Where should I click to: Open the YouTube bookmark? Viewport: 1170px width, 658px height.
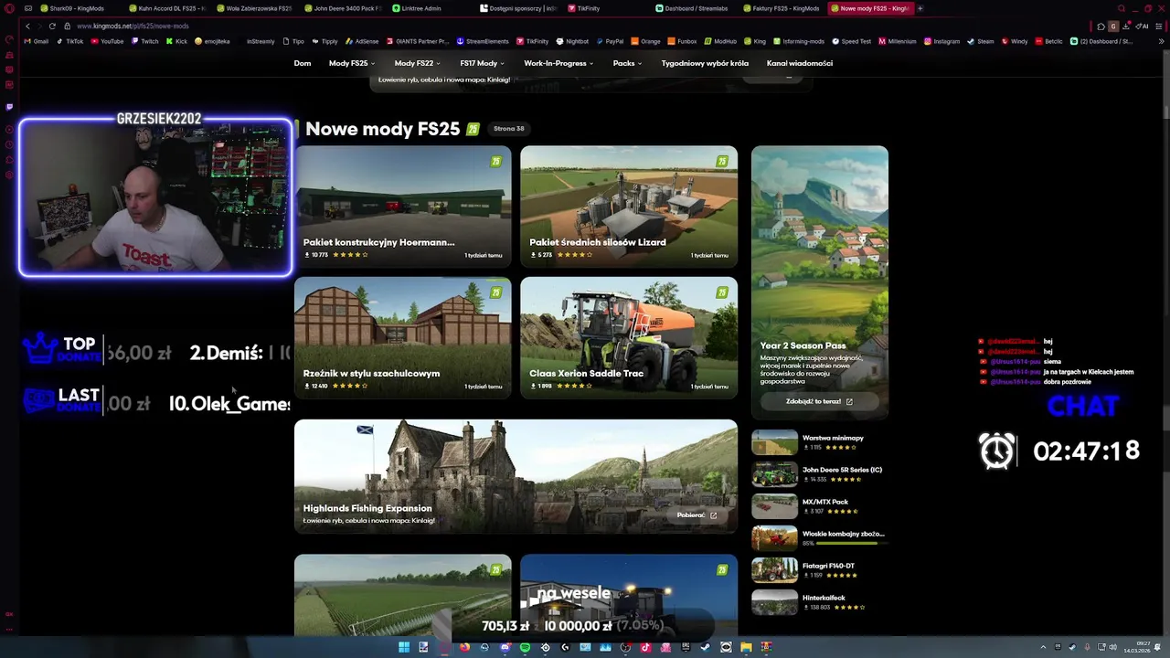click(107, 41)
